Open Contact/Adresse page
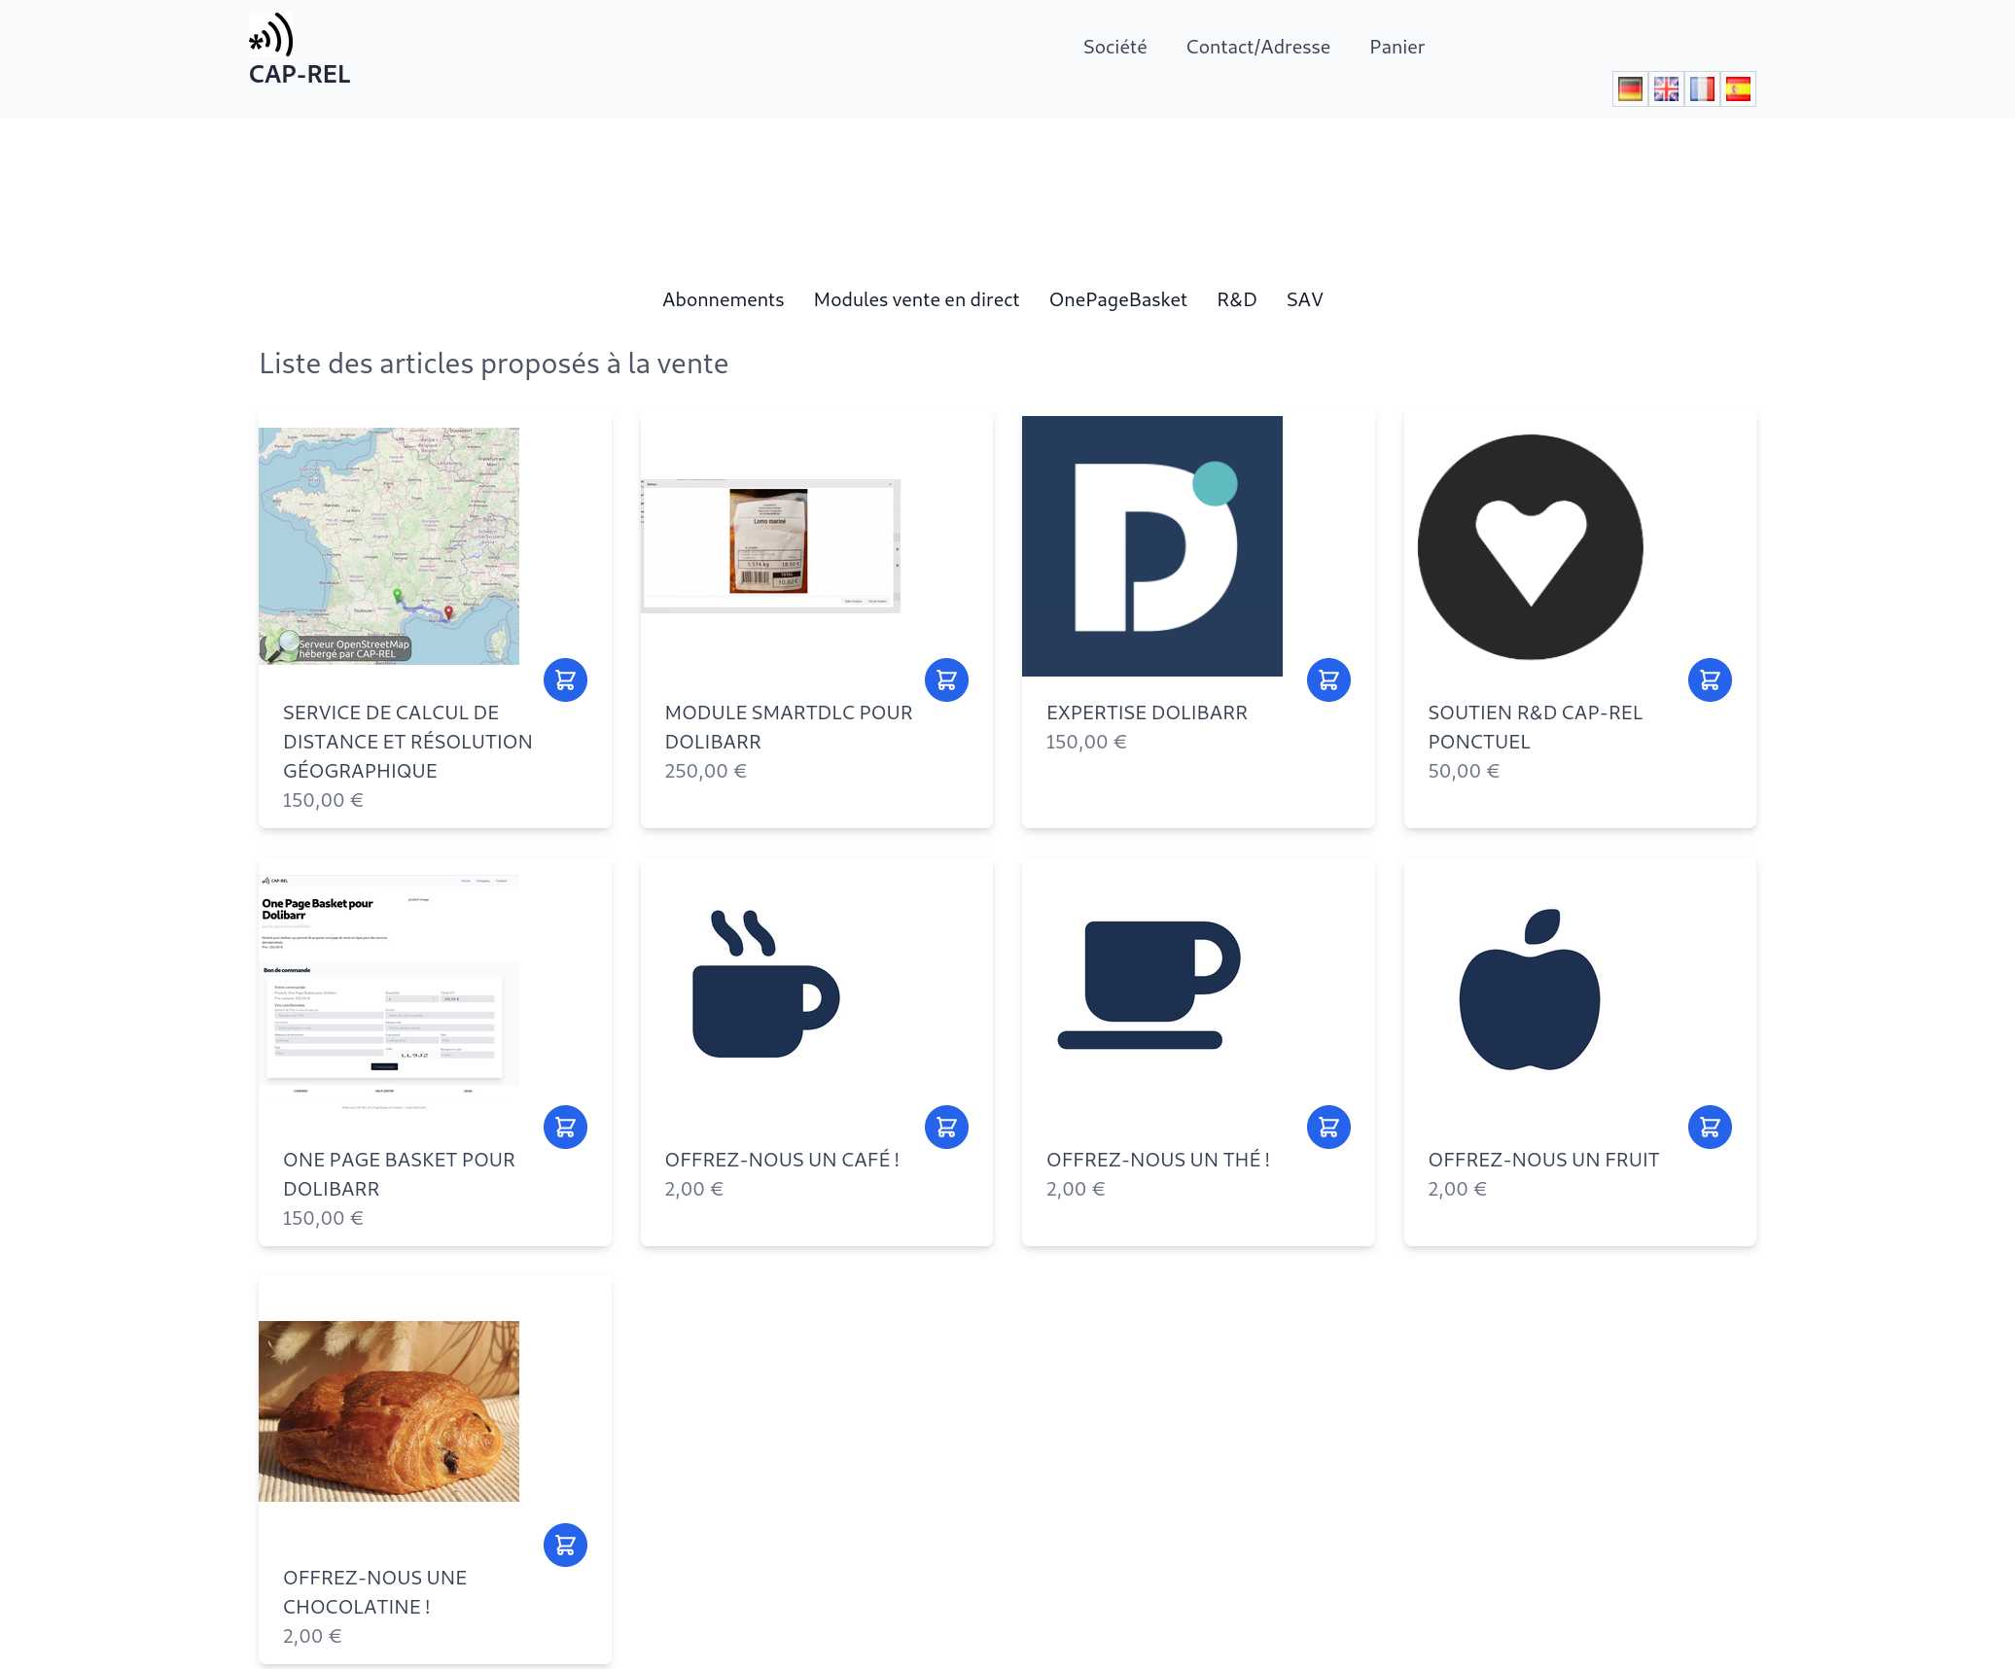 [x=1257, y=47]
